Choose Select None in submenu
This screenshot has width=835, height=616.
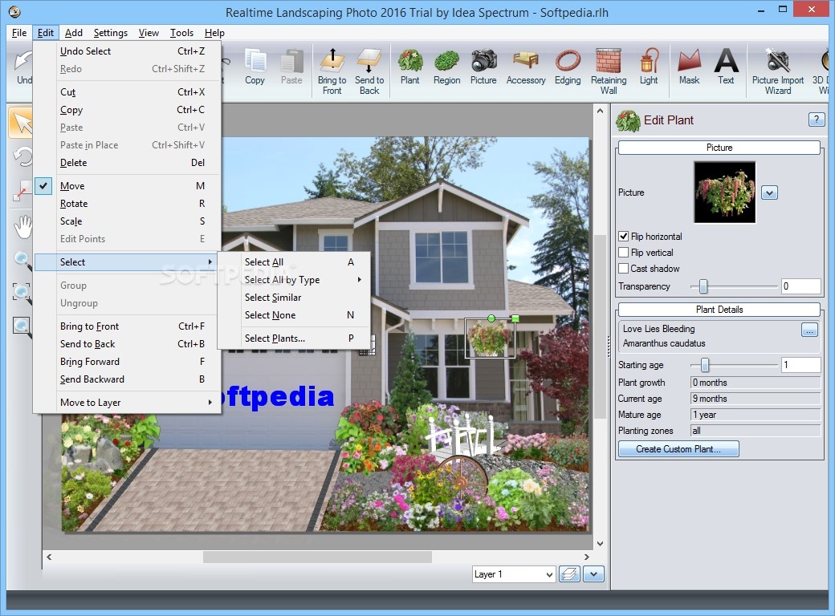pos(294,315)
